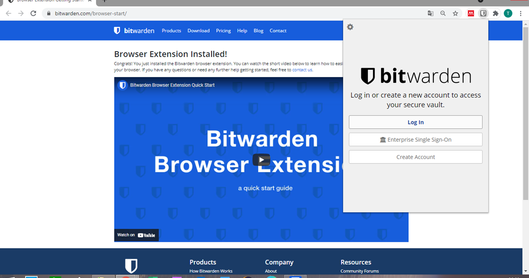Reload the page
The width and height of the screenshot is (529, 278).
tap(33, 13)
